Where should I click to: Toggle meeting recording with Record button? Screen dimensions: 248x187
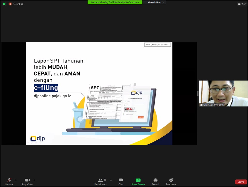[155, 182]
